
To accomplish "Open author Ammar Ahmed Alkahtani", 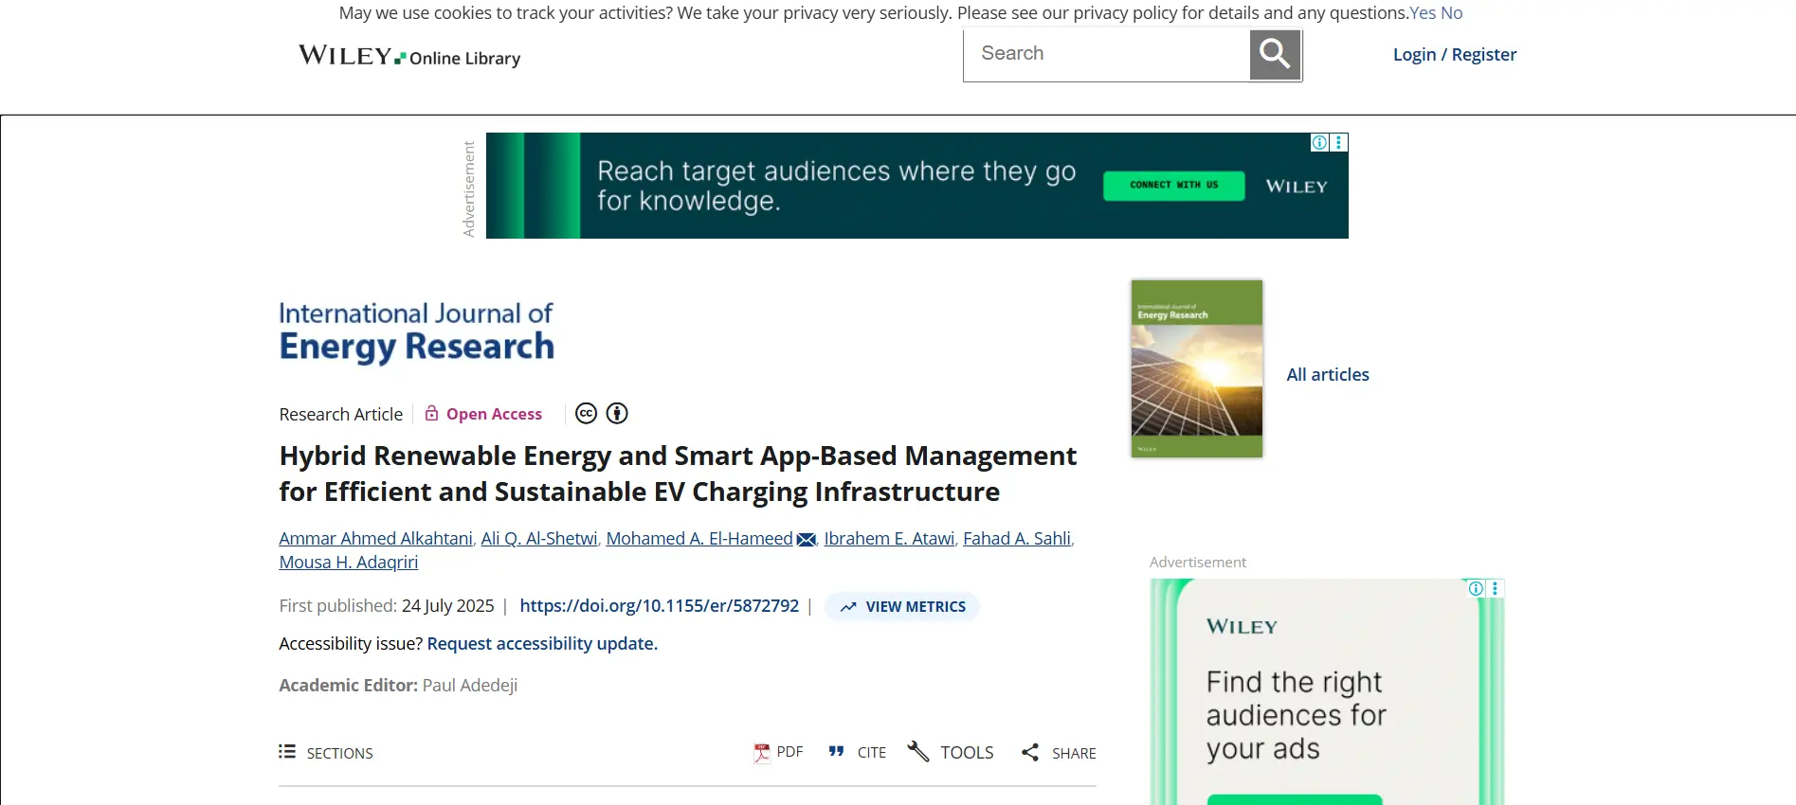I will (x=375, y=539).
